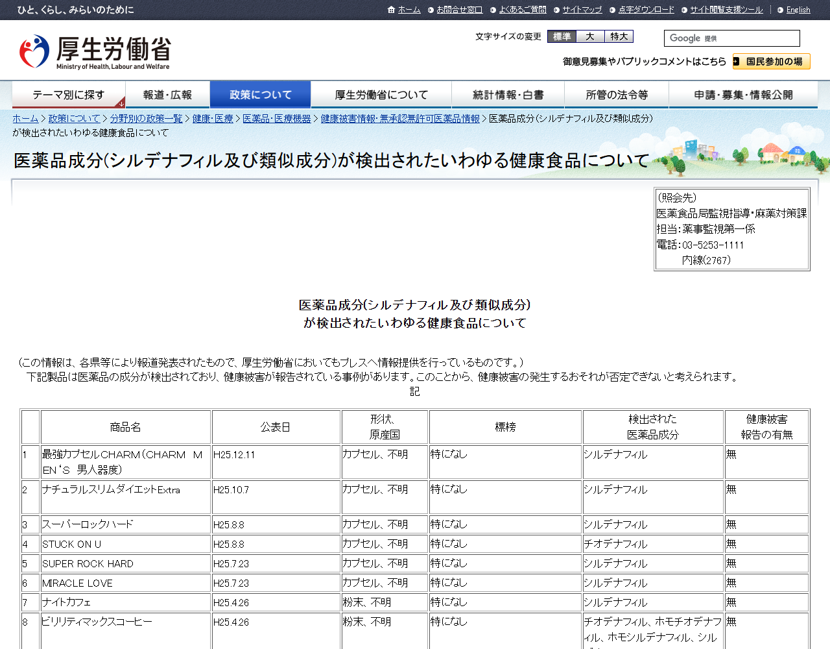
Task: Open the お問合せ窓口 link
Action: tap(460, 10)
